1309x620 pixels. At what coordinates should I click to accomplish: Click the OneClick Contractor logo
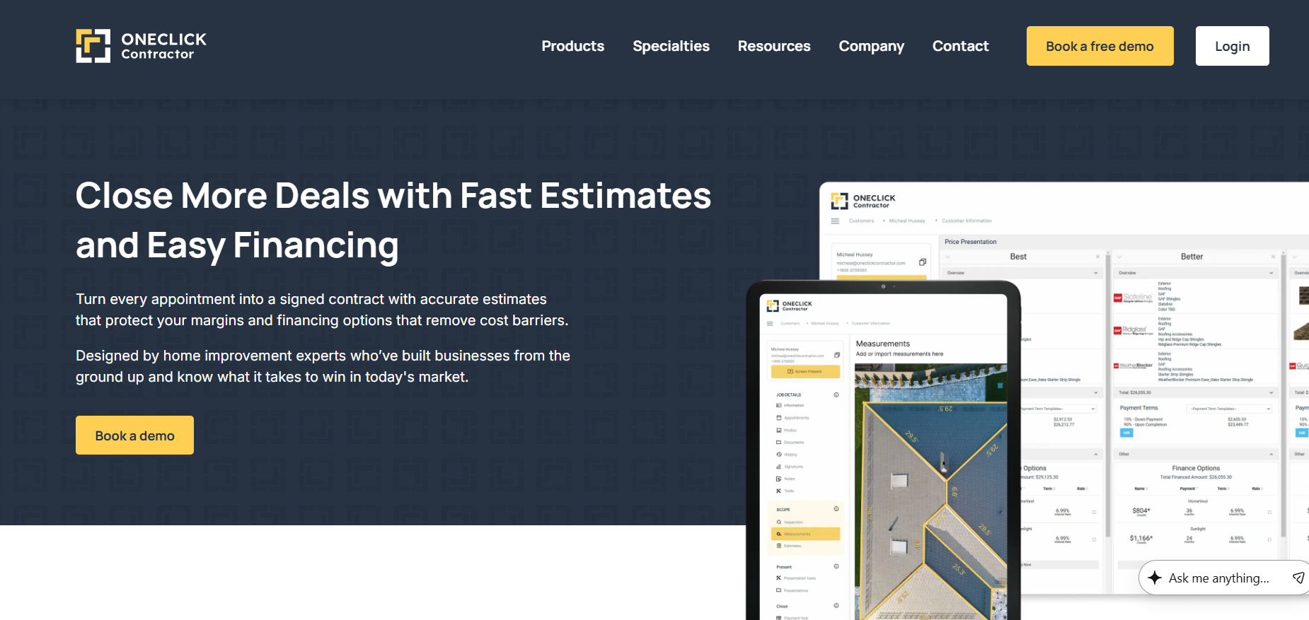click(x=141, y=46)
